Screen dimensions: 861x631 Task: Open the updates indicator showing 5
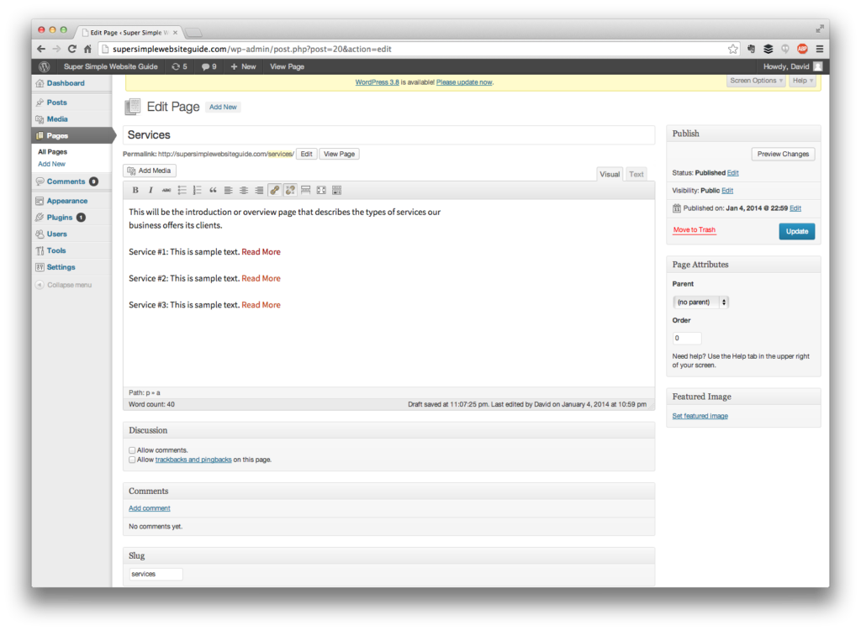(179, 66)
